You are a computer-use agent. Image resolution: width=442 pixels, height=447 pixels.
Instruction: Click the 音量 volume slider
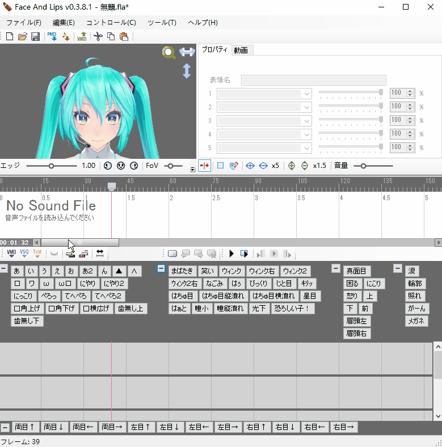[x=373, y=166]
